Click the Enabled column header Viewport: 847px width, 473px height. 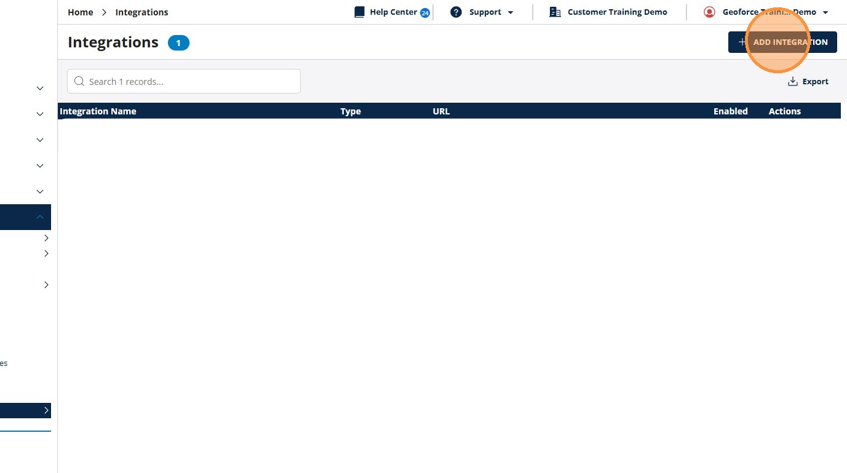[731, 111]
